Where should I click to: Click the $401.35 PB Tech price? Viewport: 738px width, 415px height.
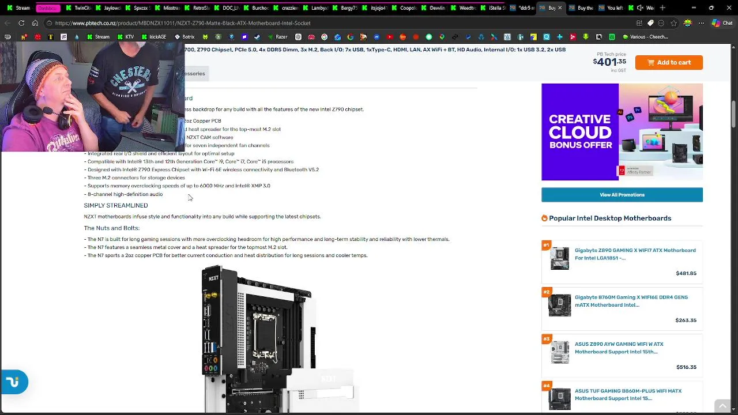[x=609, y=62]
